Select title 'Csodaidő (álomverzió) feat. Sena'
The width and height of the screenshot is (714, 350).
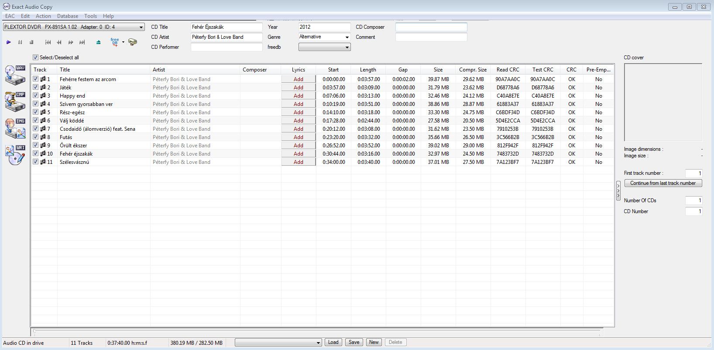(97, 129)
